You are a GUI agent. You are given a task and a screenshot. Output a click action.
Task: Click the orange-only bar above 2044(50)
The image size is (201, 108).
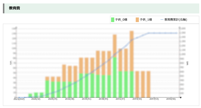137,84
